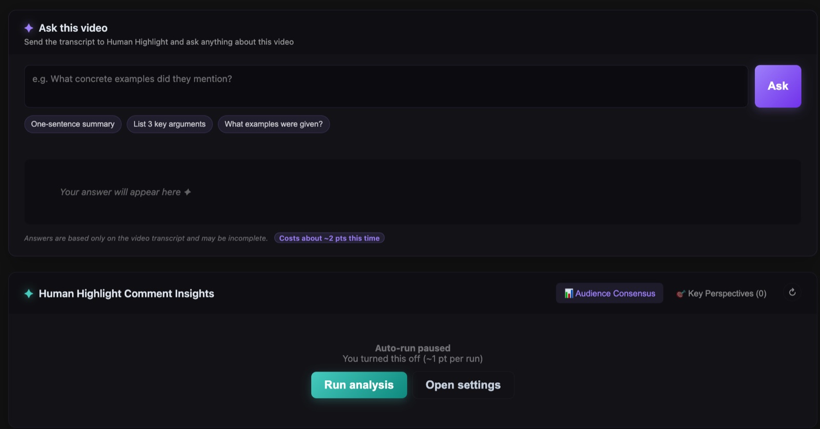Click the target icon in Key Perspectives

pos(681,294)
